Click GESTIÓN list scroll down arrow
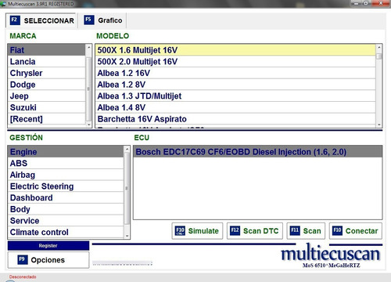Image resolution: width=391 pixels, height=282 pixels. [127, 236]
